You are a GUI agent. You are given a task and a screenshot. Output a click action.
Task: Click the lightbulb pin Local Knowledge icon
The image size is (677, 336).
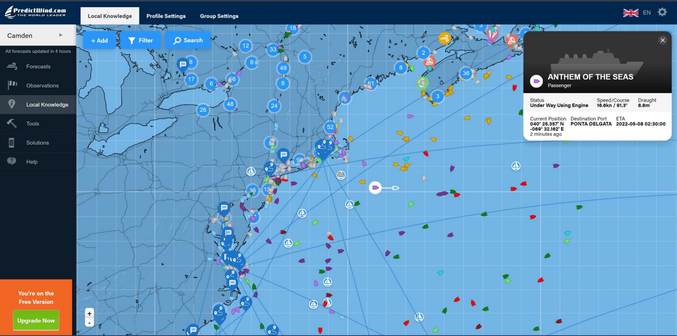click(x=12, y=104)
